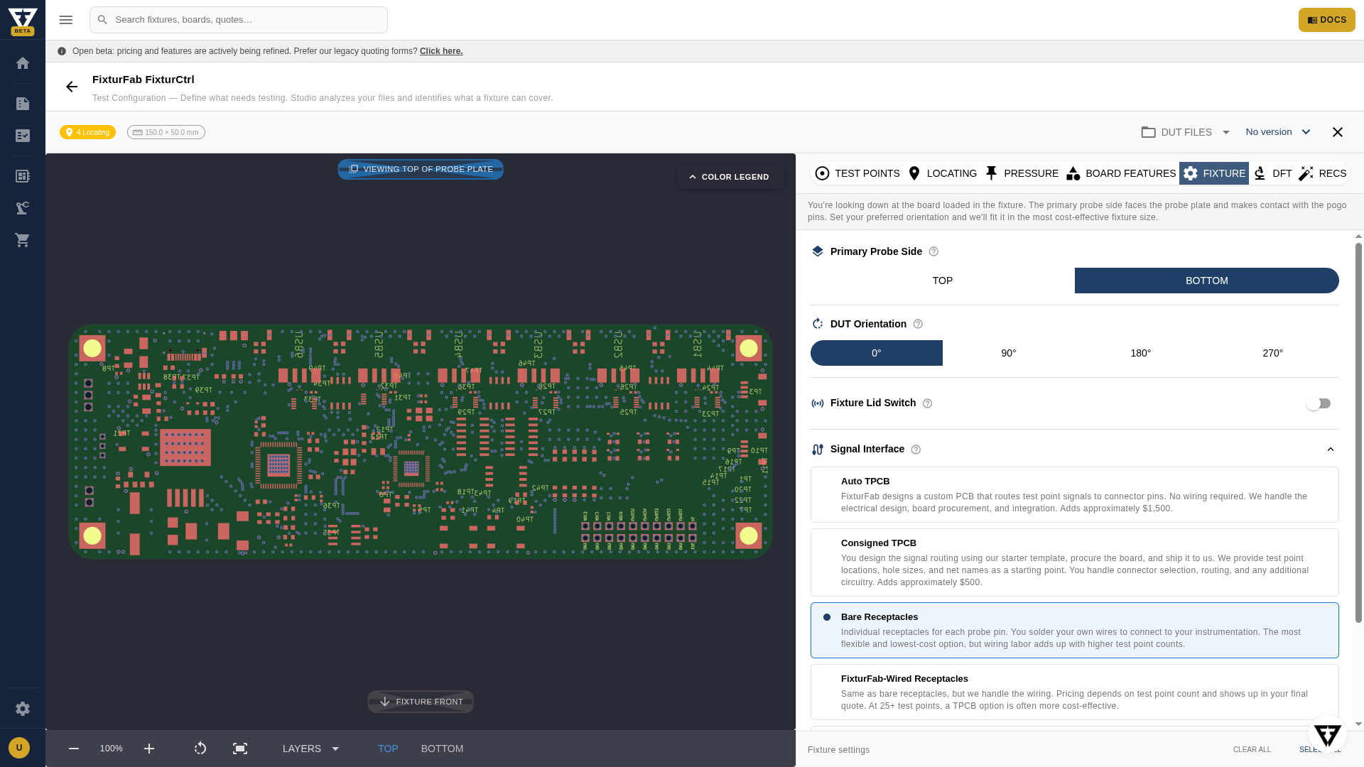Screen dimensions: 1364x767
Task: Open the DUT FILES dropdown
Action: (1186, 132)
